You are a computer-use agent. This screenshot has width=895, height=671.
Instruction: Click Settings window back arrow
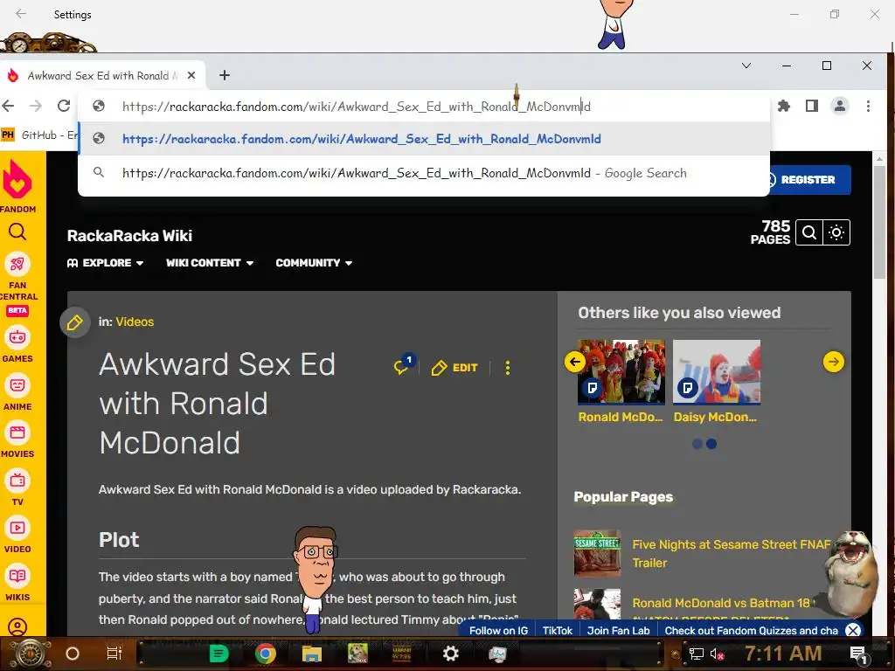tap(21, 14)
